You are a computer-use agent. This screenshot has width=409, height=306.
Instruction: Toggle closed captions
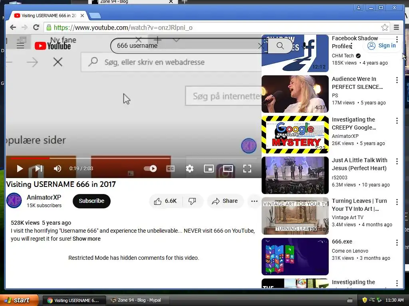pyautogui.click(x=170, y=169)
